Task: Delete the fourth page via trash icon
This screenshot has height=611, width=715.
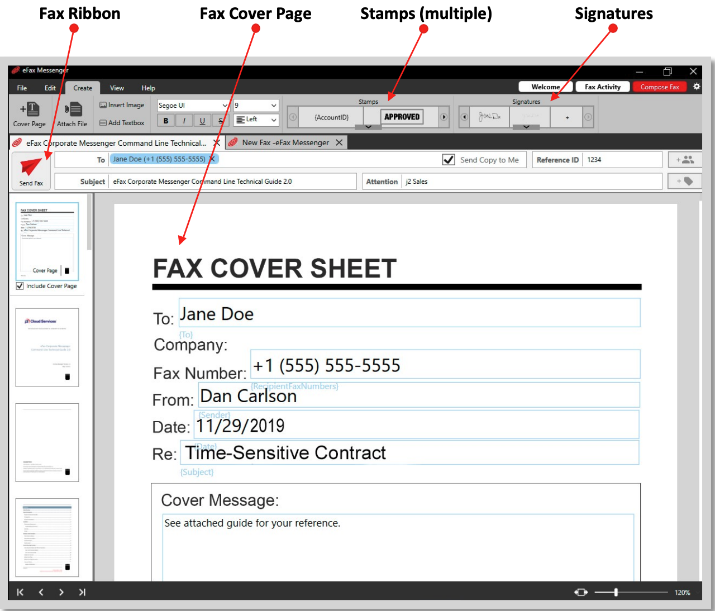Action: (x=68, y=567)
